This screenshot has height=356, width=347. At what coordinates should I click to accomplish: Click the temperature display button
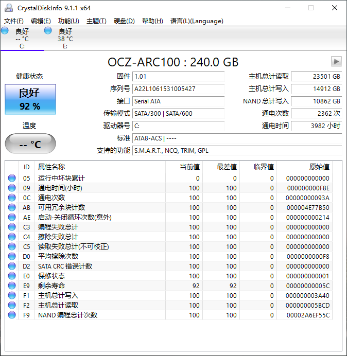point(30,144)
